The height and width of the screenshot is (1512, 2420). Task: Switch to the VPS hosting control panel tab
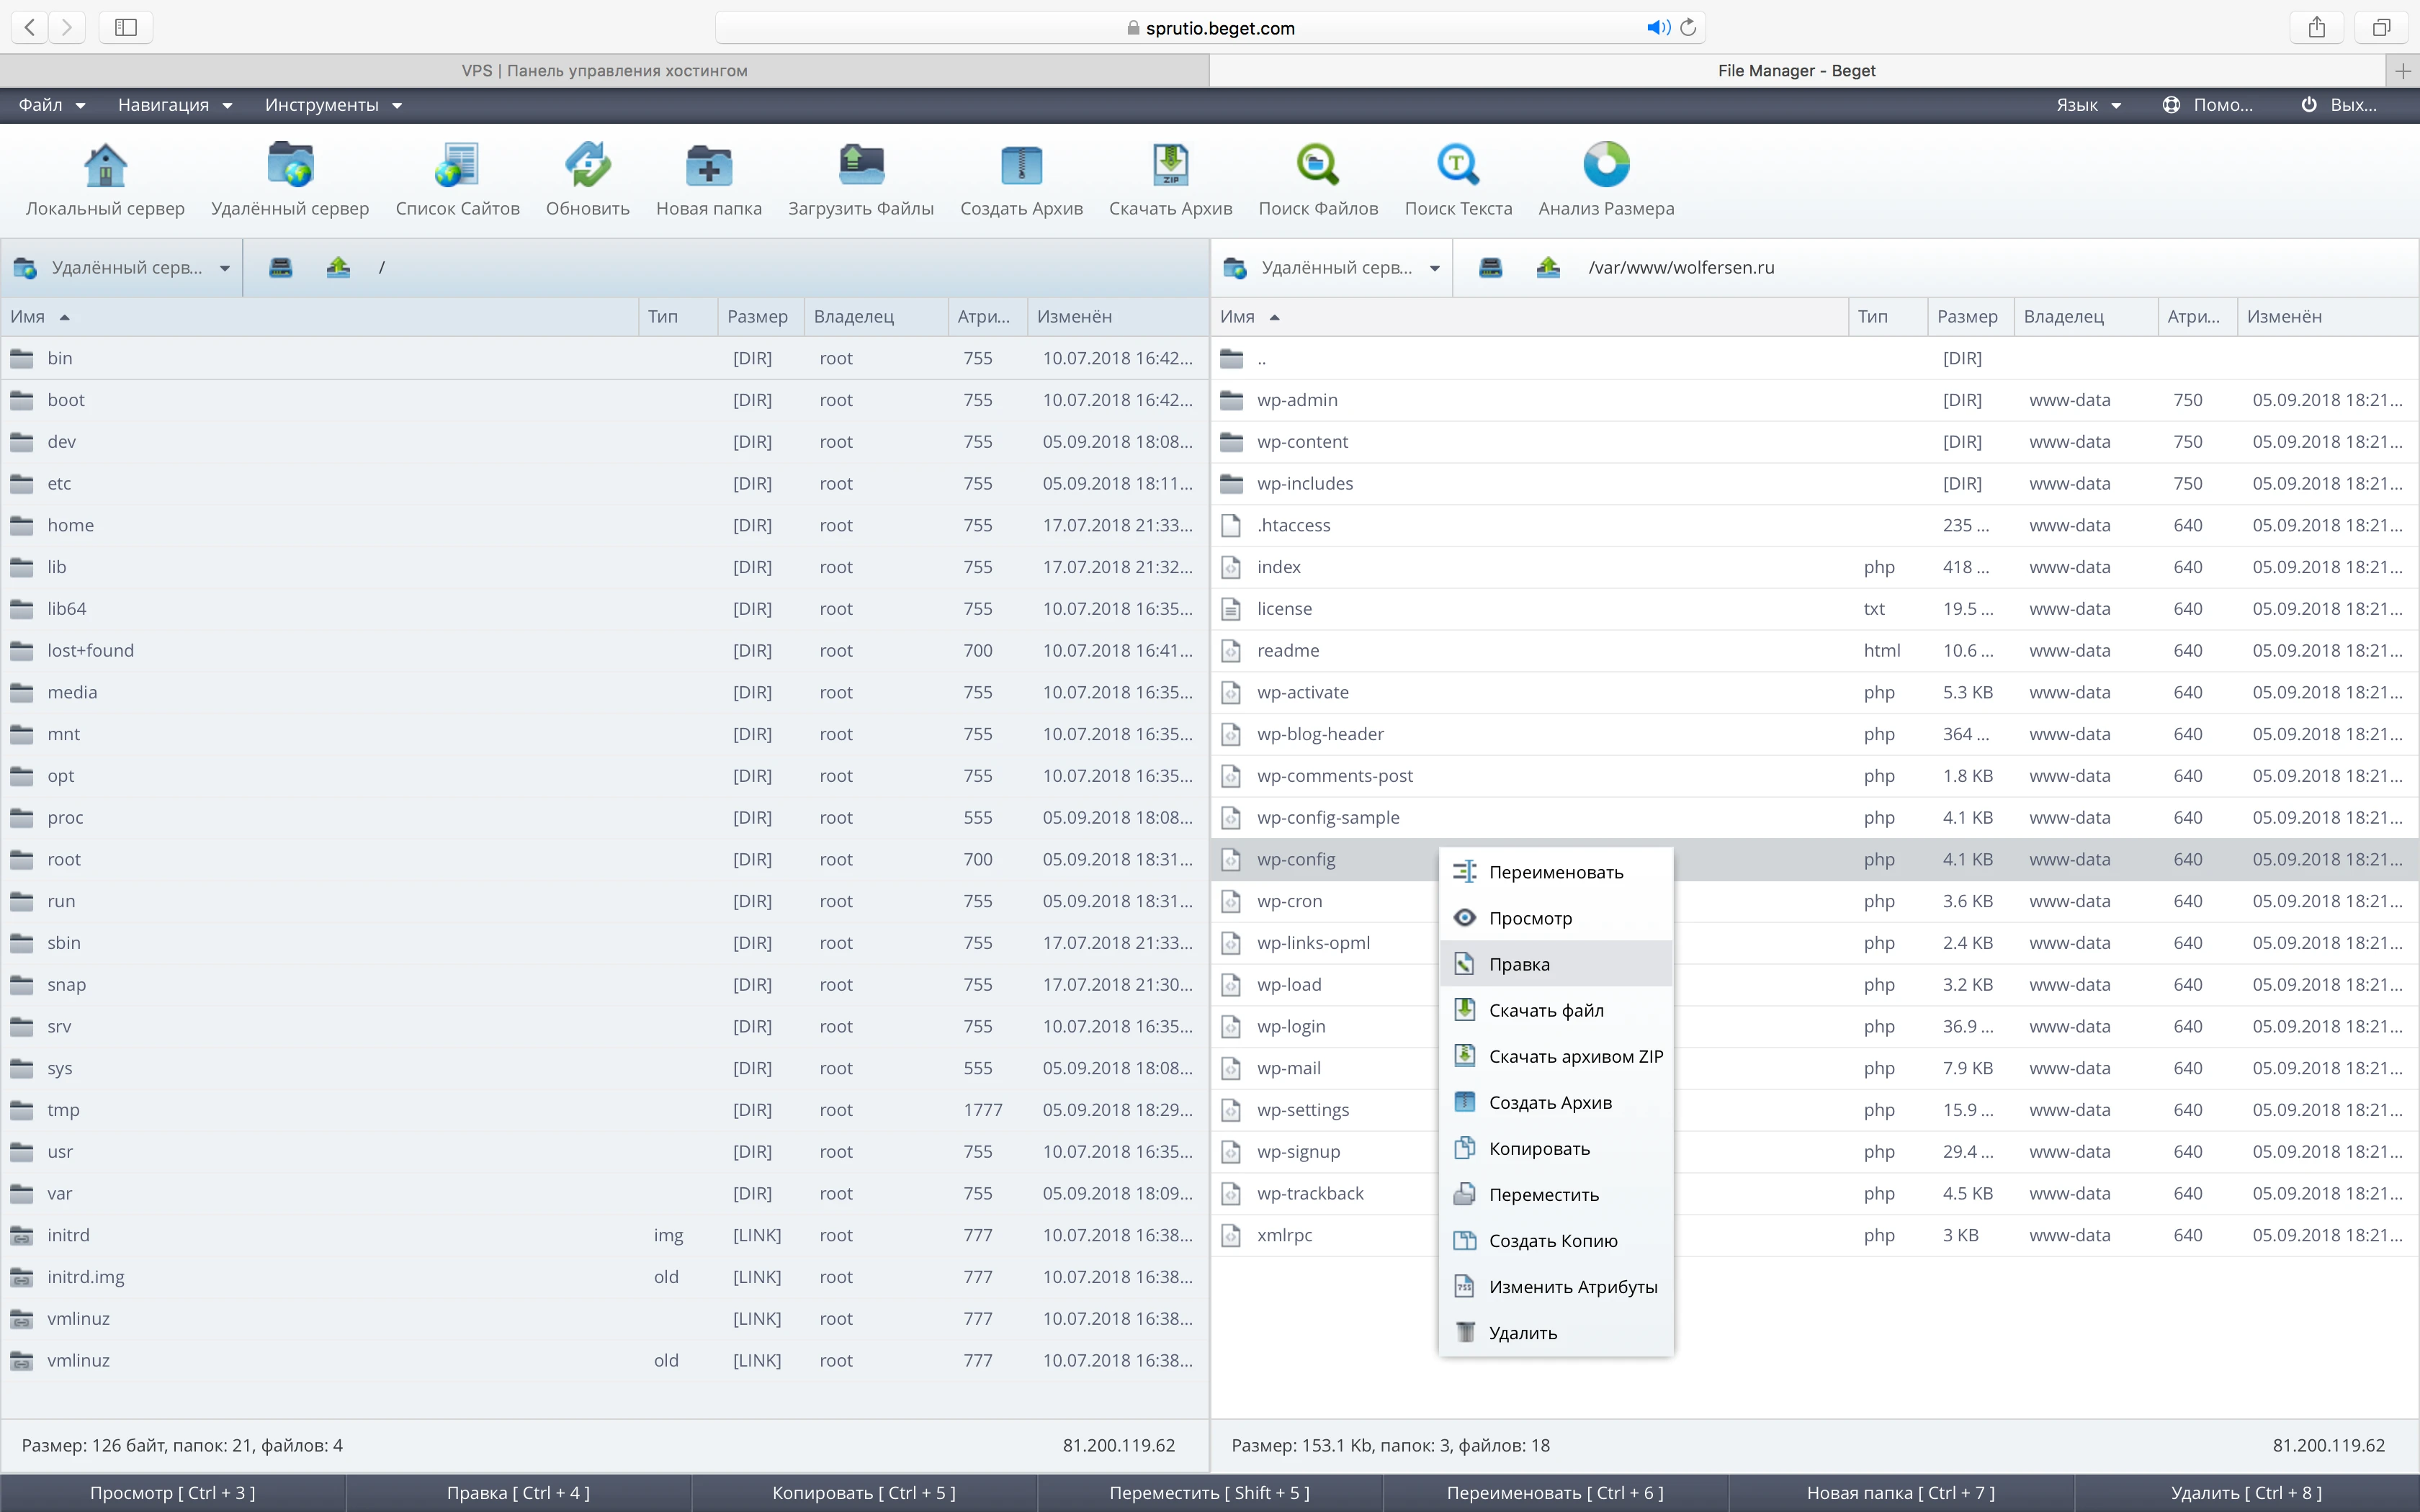point(604,70)
